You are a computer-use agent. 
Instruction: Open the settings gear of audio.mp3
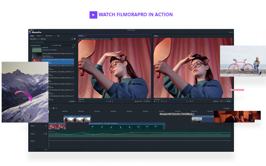pos(73,47)
